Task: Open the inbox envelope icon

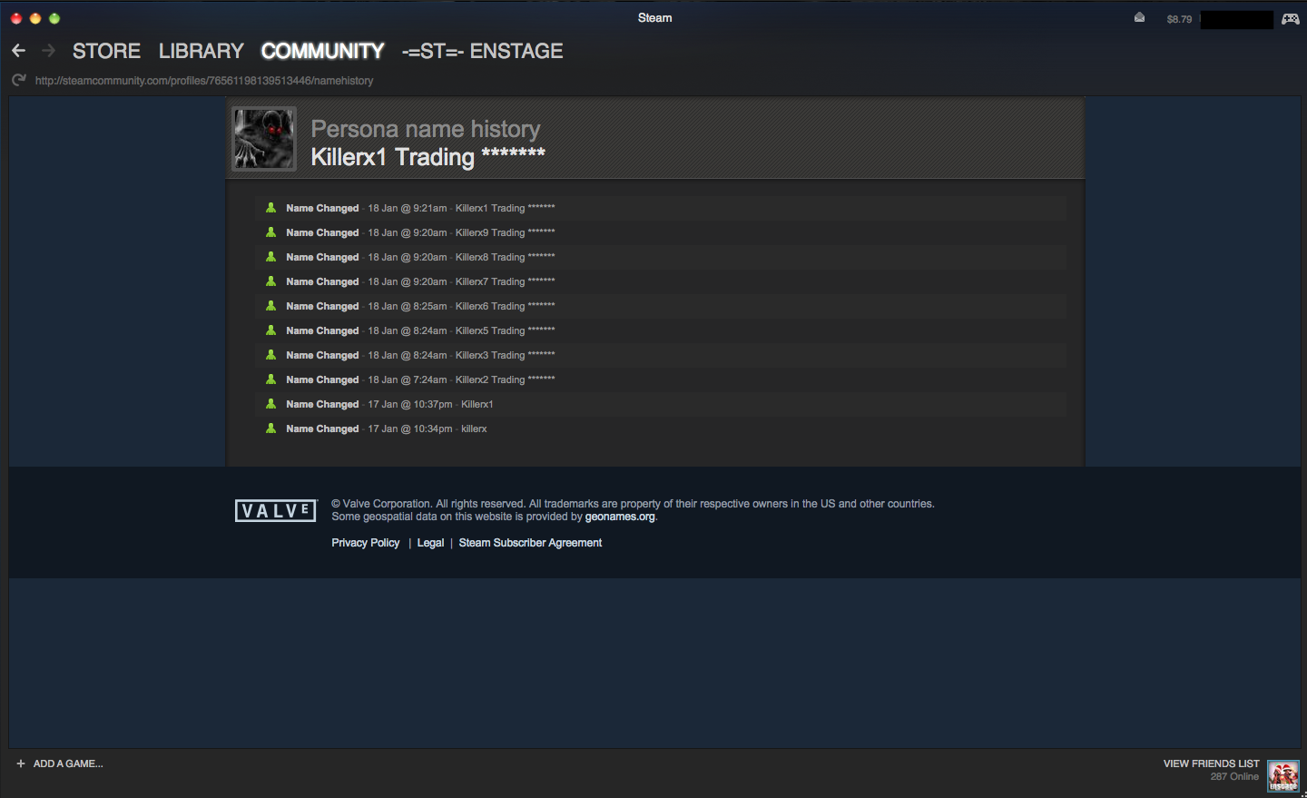Action: (1139, 17)
